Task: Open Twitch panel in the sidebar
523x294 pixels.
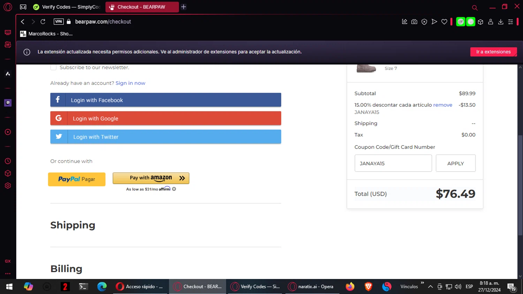Action: [8, 103]
